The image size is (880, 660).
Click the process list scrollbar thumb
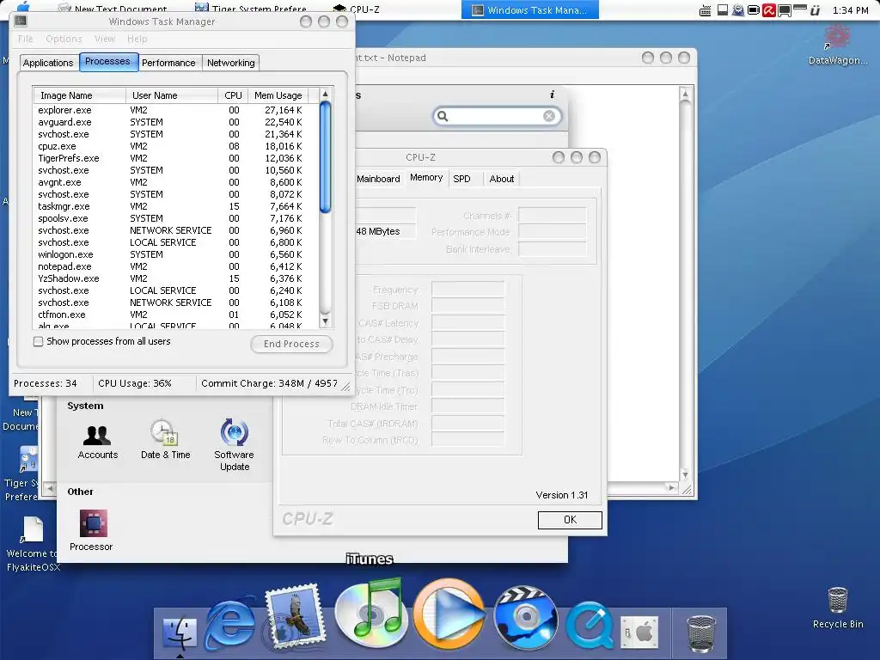[x=325, y=157]
